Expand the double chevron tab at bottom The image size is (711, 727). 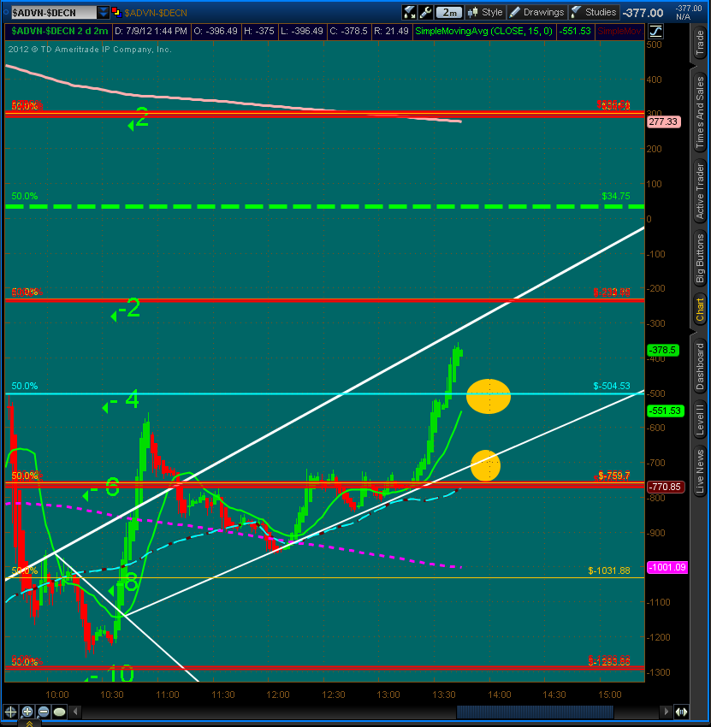point(29,724)
